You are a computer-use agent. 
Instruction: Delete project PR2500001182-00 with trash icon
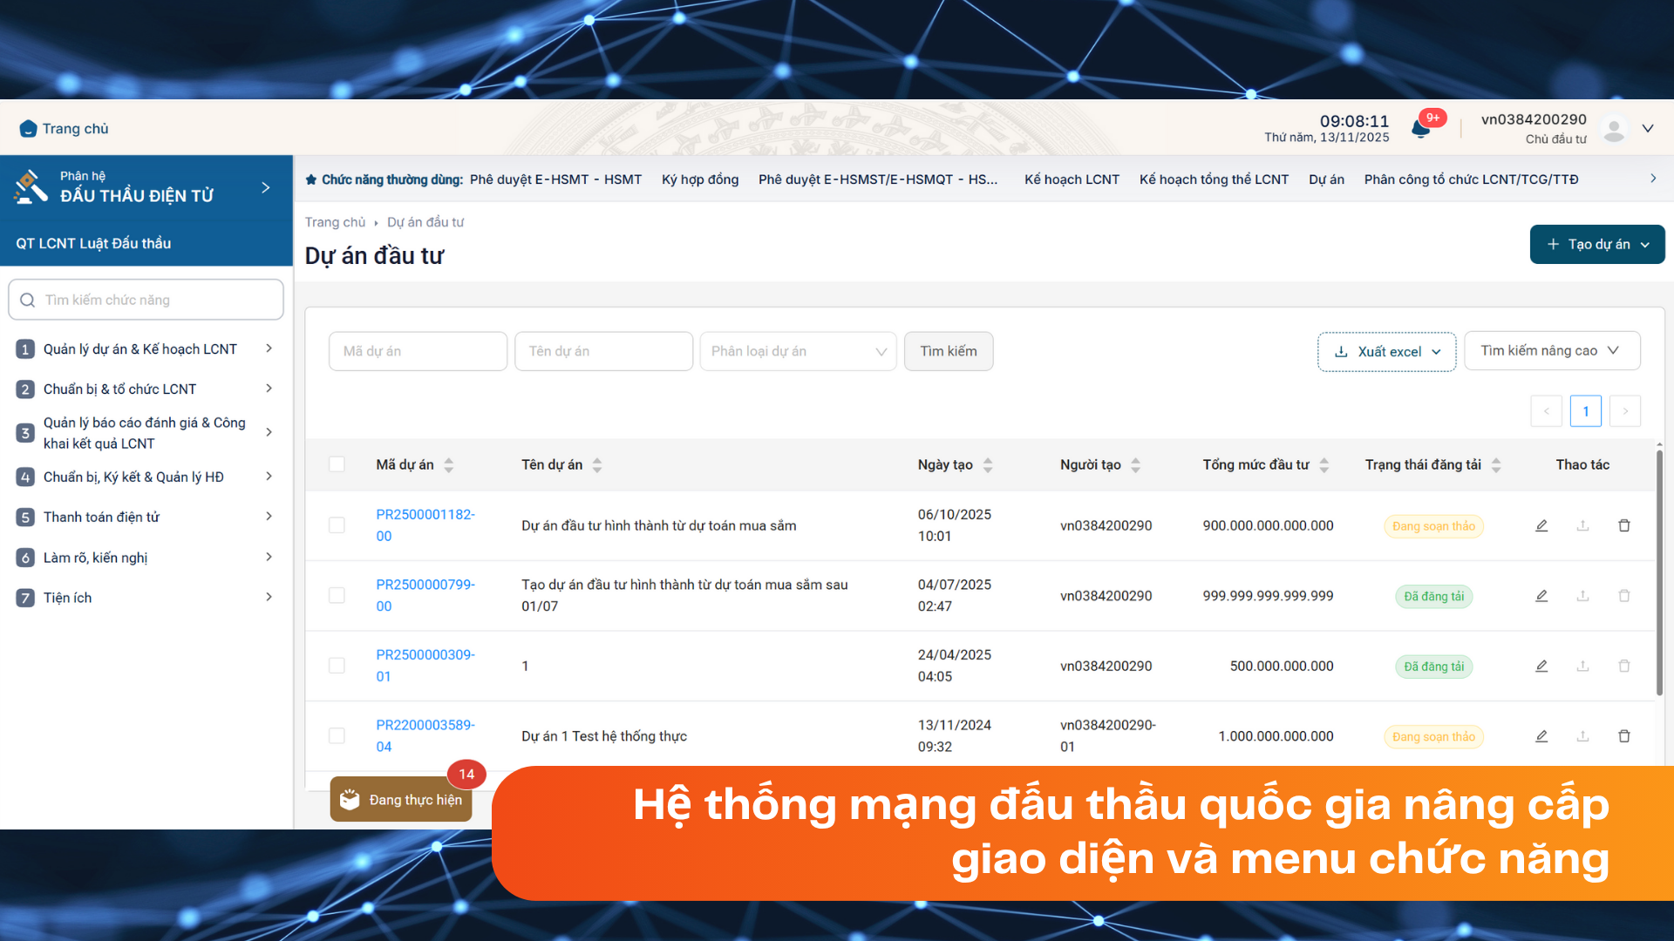point(1624,525)
